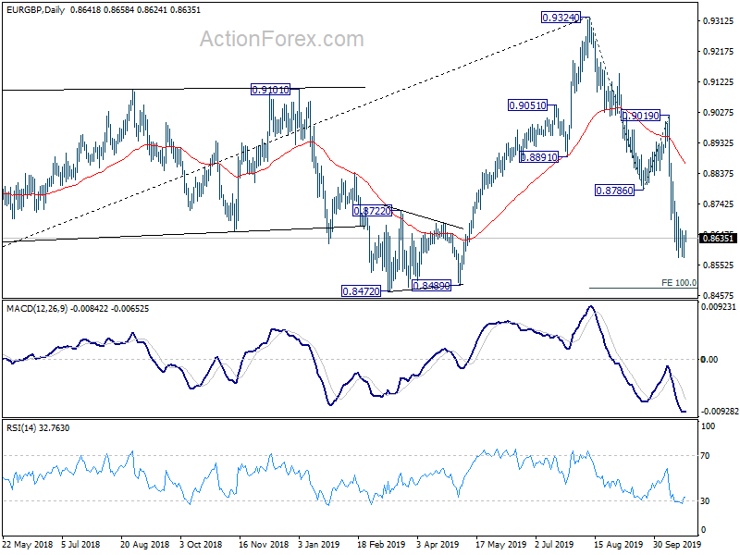Click the 0.85525 price axis value
This screenshot has width=740, height=555.
pos(719,265)
